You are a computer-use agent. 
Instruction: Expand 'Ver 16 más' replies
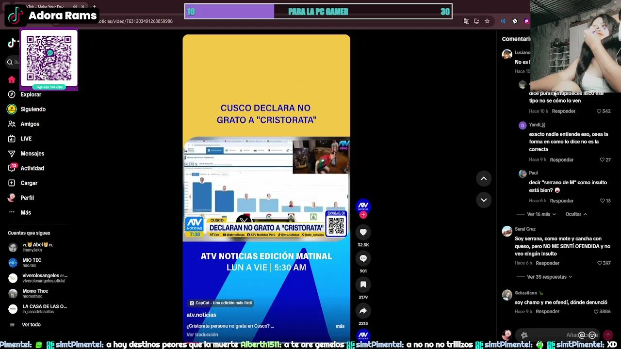tap(541, 214)
